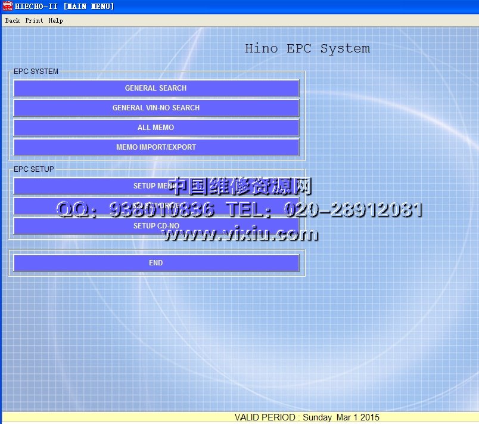Select the ALL MEMO button
This screenshot has height=424, width=479.
[x=155, y=128]
